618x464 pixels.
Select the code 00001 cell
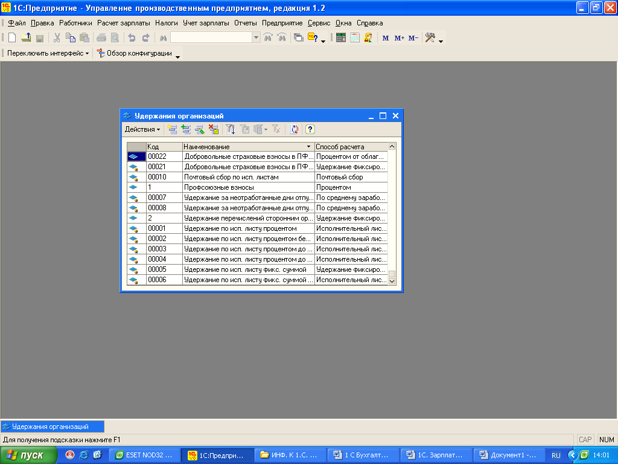[x=164, y=228]
